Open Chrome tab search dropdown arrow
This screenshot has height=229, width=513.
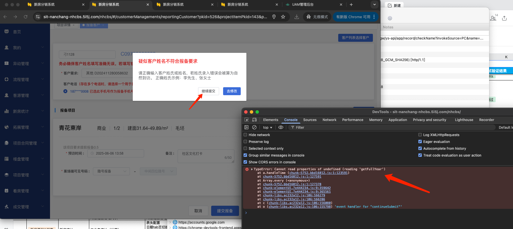375,5
